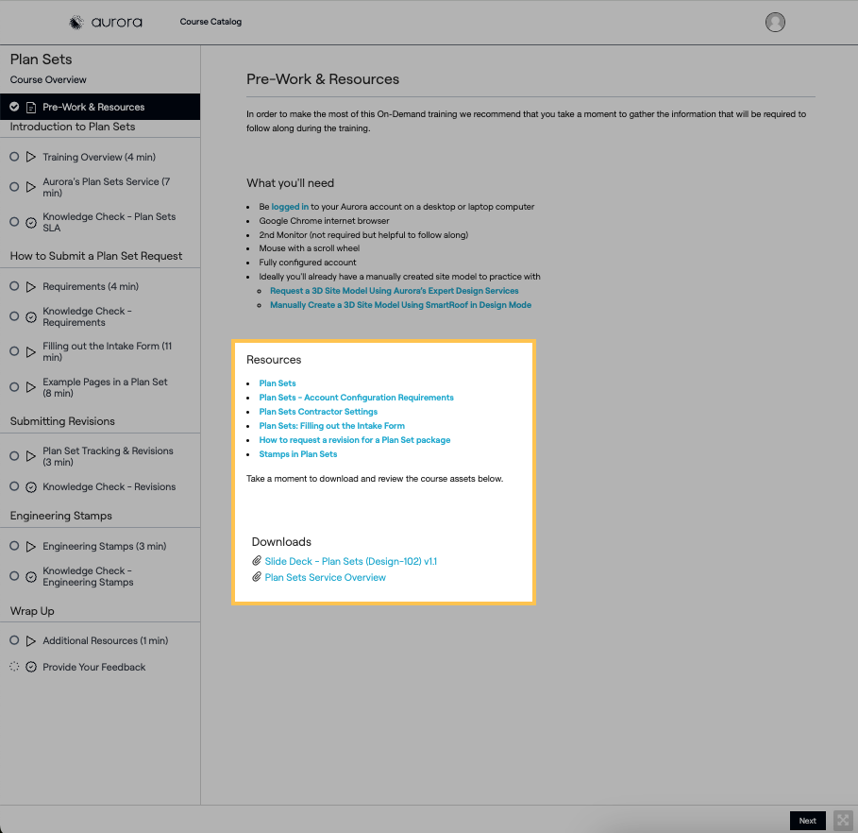Click status circle for Training Overview

(x=14, y=157)
